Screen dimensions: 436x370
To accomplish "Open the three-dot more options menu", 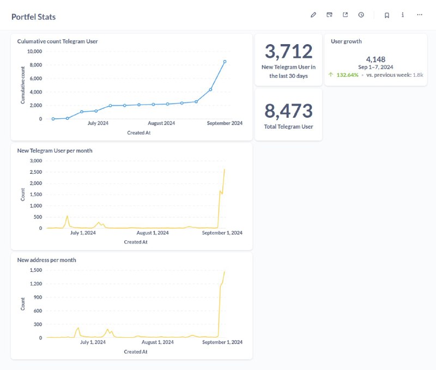I will [420, 15].
